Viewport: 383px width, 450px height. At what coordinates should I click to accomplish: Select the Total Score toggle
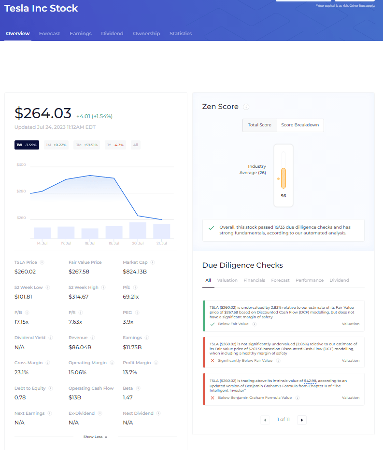tap(259, 125)
